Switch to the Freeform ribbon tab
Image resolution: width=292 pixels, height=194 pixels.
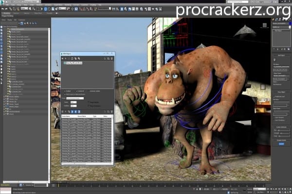pyautogui.click(x=16, y=14)
